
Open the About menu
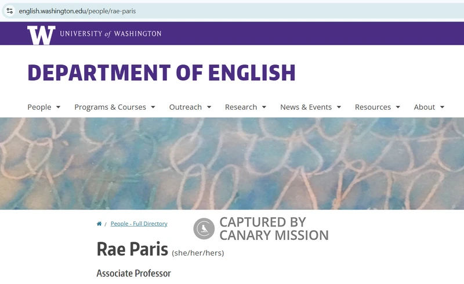[x=425, y=107]
